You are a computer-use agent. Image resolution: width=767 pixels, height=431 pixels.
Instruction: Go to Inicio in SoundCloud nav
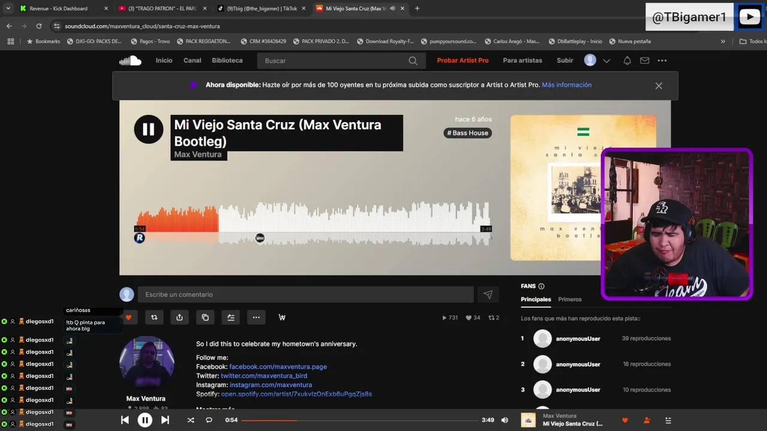[x=164, y=60]
